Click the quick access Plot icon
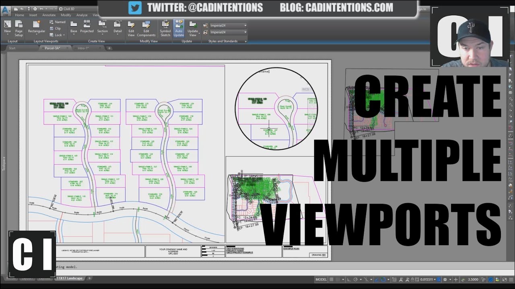 coord(35,9)
